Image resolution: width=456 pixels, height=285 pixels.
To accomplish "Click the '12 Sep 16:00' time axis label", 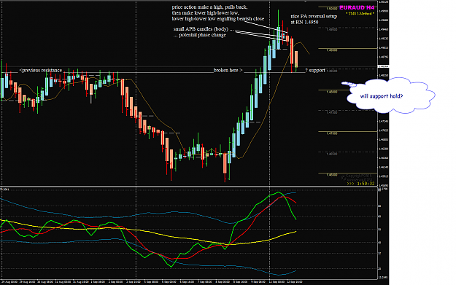I will [x=294, y=282].
